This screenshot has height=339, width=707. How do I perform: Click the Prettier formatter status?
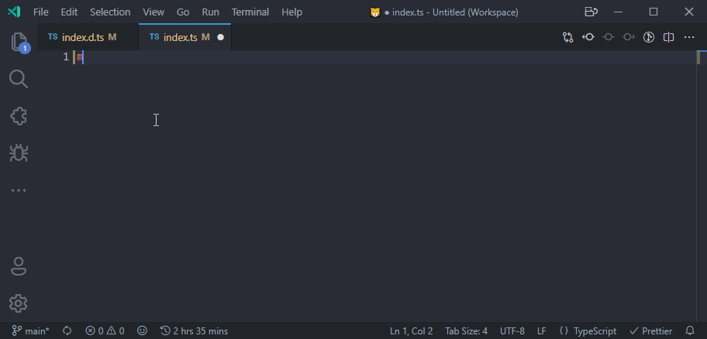point(650,331)
